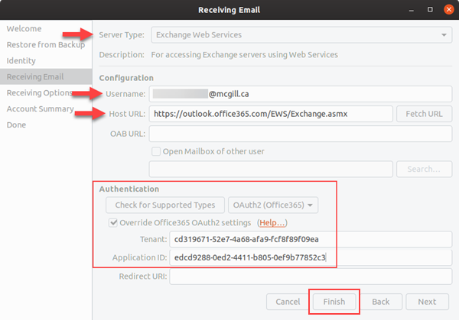The image size is (459, 320).
Task: Open the OAuth2 Help link
Action: [272, 223]
